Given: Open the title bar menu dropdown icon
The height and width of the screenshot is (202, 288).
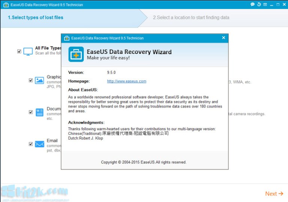Looking at the screenshot, I should click(265, 5).
